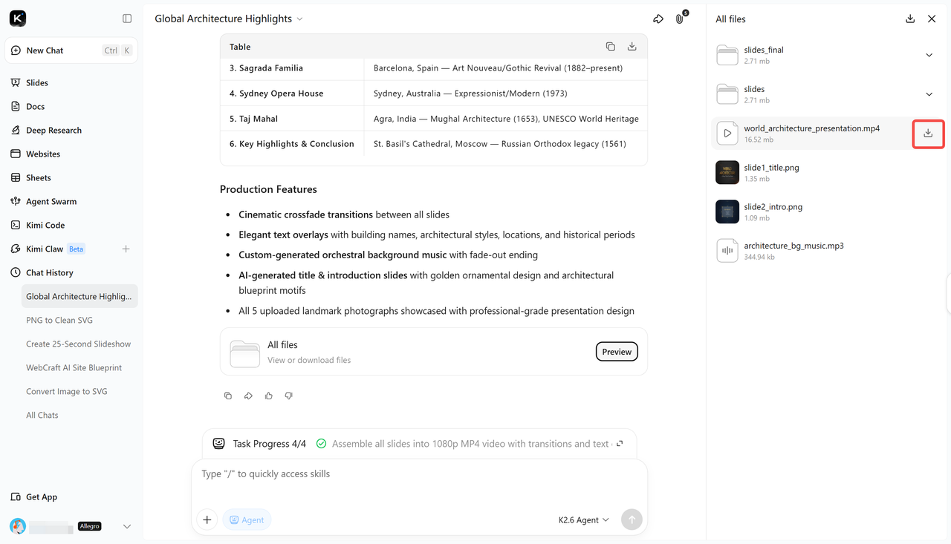Open Deep Research in sidebar
Viewport: 951px width, 544px height.
click(53, 131)
